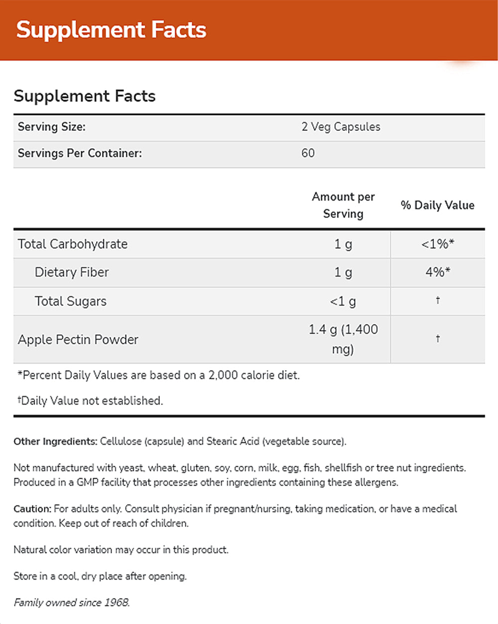This screenshot has width=498, height=624.
Task: Select the Serving Size label
Action: point(52,127)
